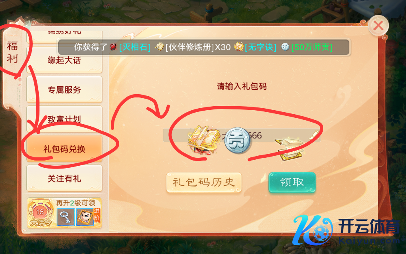This screenshot has width=406, height=254.
Task: Select the 致富计划 menu entry
Action: [64, 119]
